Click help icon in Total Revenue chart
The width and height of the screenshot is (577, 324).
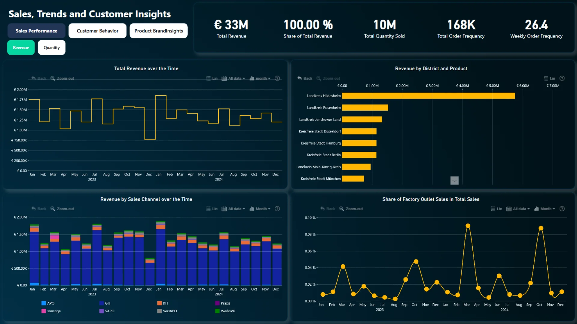(x=277, y=78)
